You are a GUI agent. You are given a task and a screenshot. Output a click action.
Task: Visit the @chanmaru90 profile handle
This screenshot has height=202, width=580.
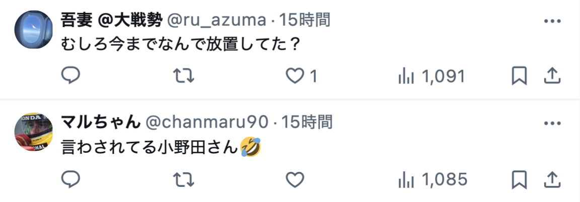207,122
